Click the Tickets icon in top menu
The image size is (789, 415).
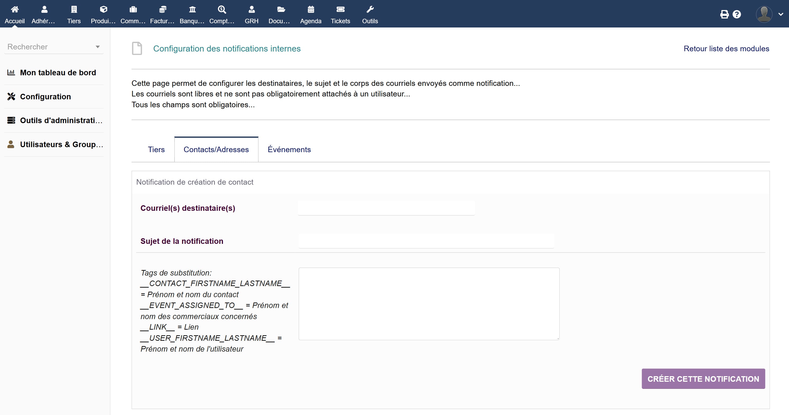[340, 10]
